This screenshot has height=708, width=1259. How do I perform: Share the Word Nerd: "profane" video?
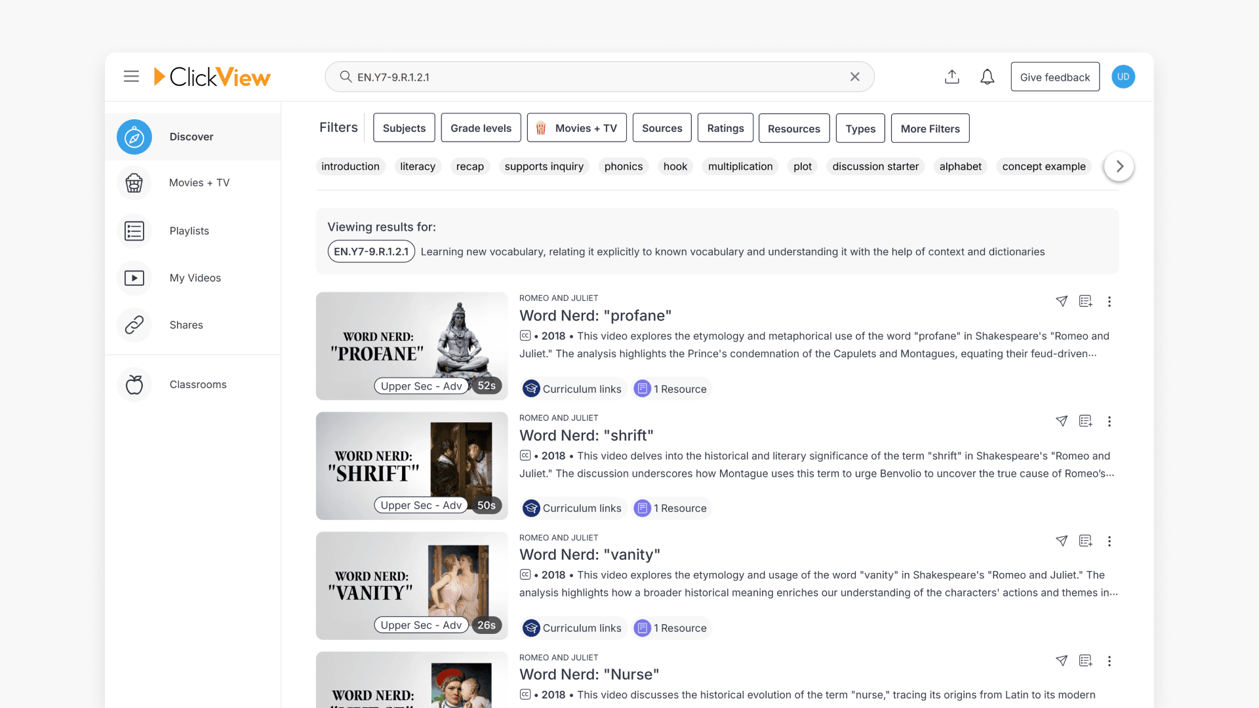point(1062,302)
